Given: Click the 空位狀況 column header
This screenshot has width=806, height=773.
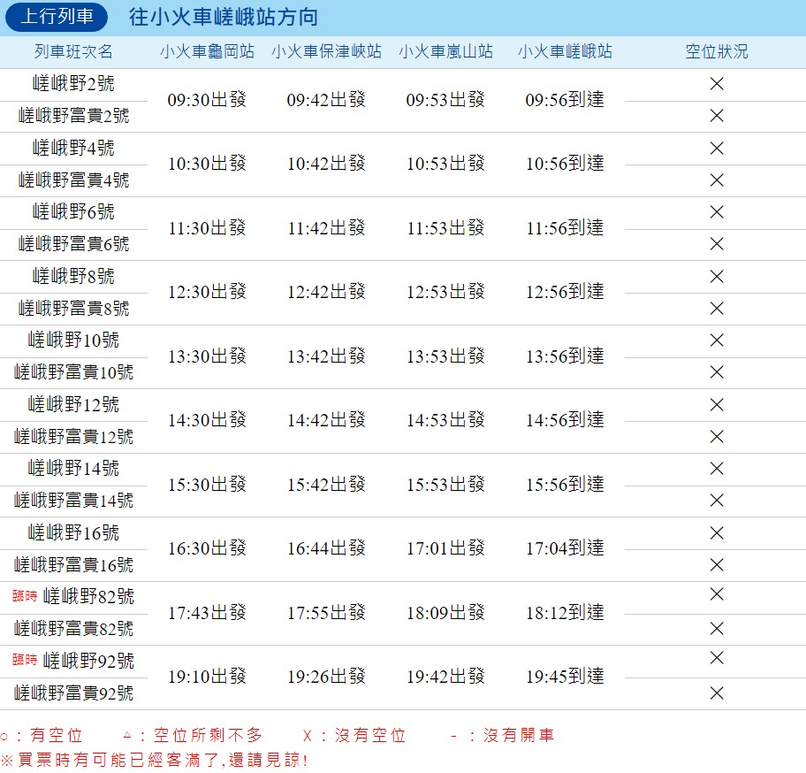Looking at the screenshot, I should (717, 51).
